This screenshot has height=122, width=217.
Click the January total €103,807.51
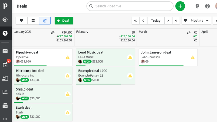[64, 40]
